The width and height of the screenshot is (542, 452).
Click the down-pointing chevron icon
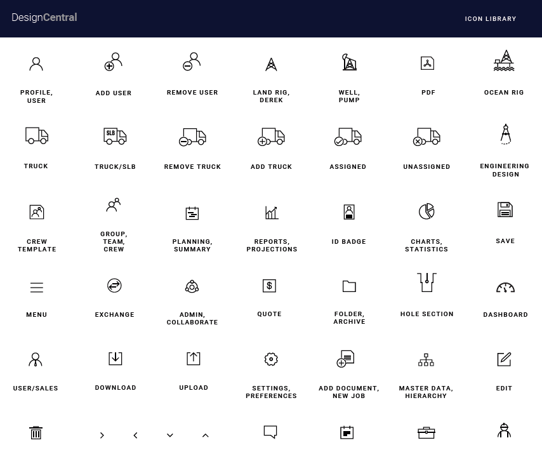[x=170, y=435]
